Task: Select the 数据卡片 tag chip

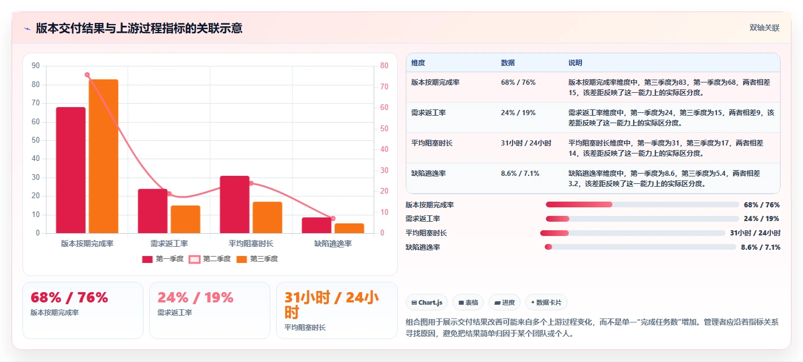Action: coord(547,302)
